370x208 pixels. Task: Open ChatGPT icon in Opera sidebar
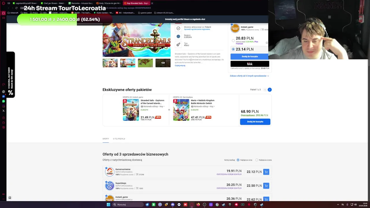point(3,92)
